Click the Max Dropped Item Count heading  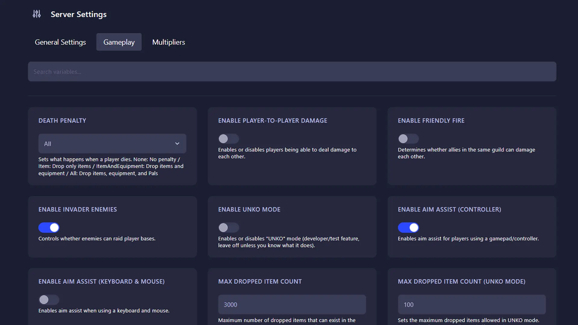(x=260, y=281)
